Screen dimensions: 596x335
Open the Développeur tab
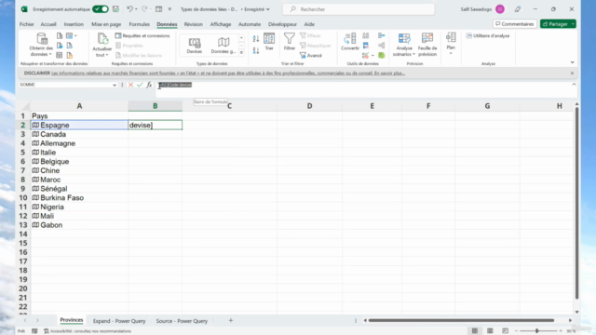click(282, 24)
